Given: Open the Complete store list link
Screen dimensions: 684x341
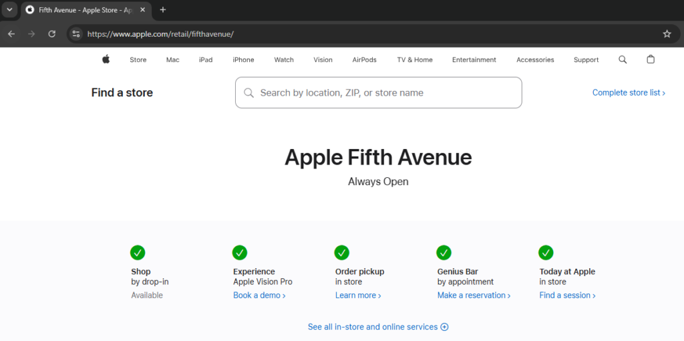Looking at the screenshot, I should click(629, 92).
